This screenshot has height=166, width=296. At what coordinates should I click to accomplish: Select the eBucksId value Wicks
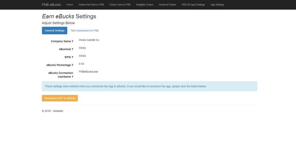point(82,48)
